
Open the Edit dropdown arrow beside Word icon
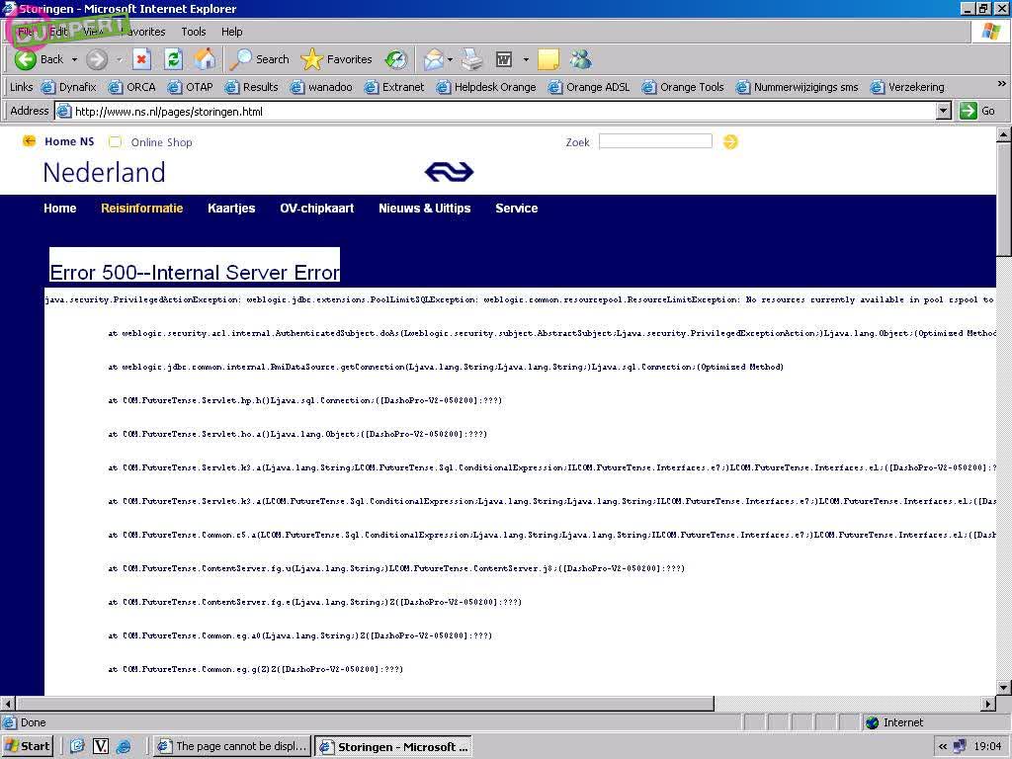click(526, 59)
